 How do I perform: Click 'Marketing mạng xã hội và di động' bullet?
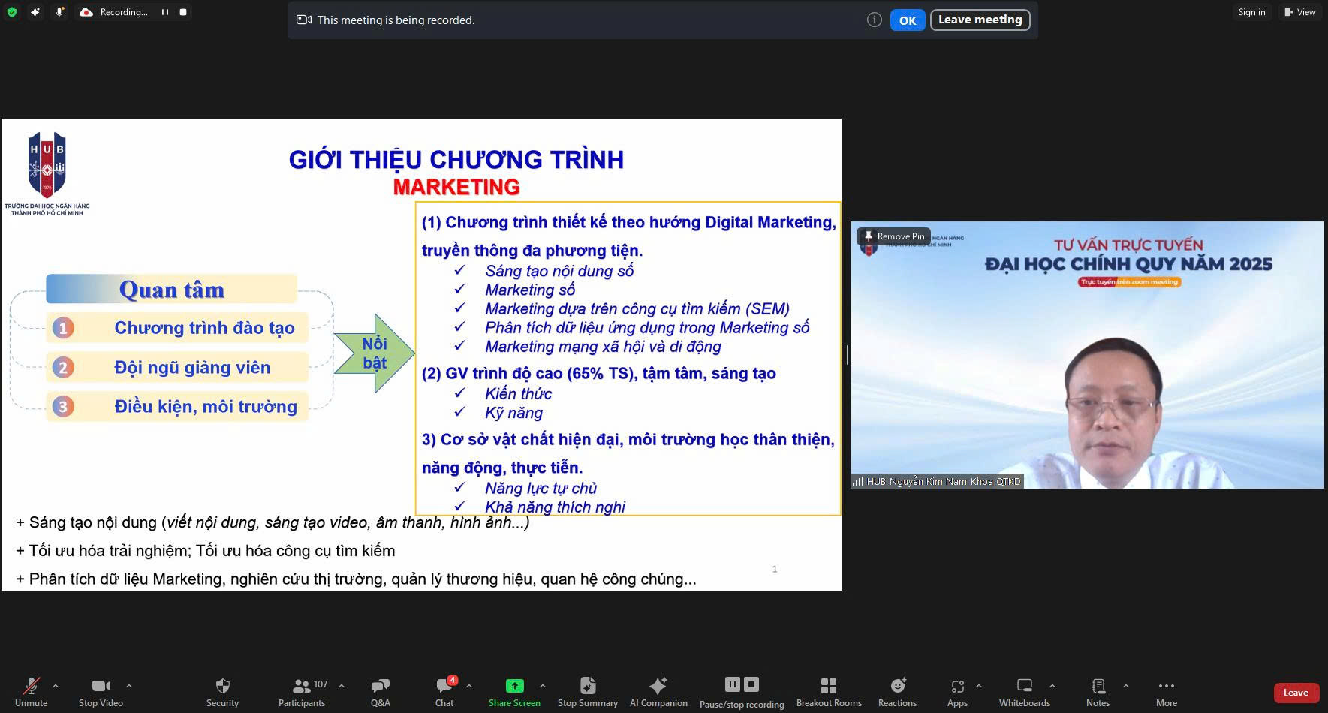point(603,347)
